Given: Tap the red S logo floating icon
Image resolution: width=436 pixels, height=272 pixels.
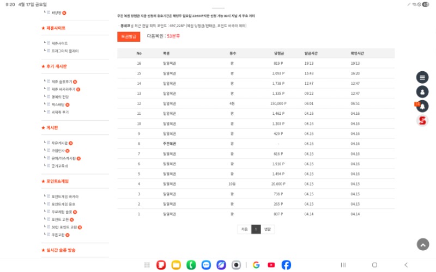Looking at the screenshot, I should pyautogui.click(x=422, y=121).
